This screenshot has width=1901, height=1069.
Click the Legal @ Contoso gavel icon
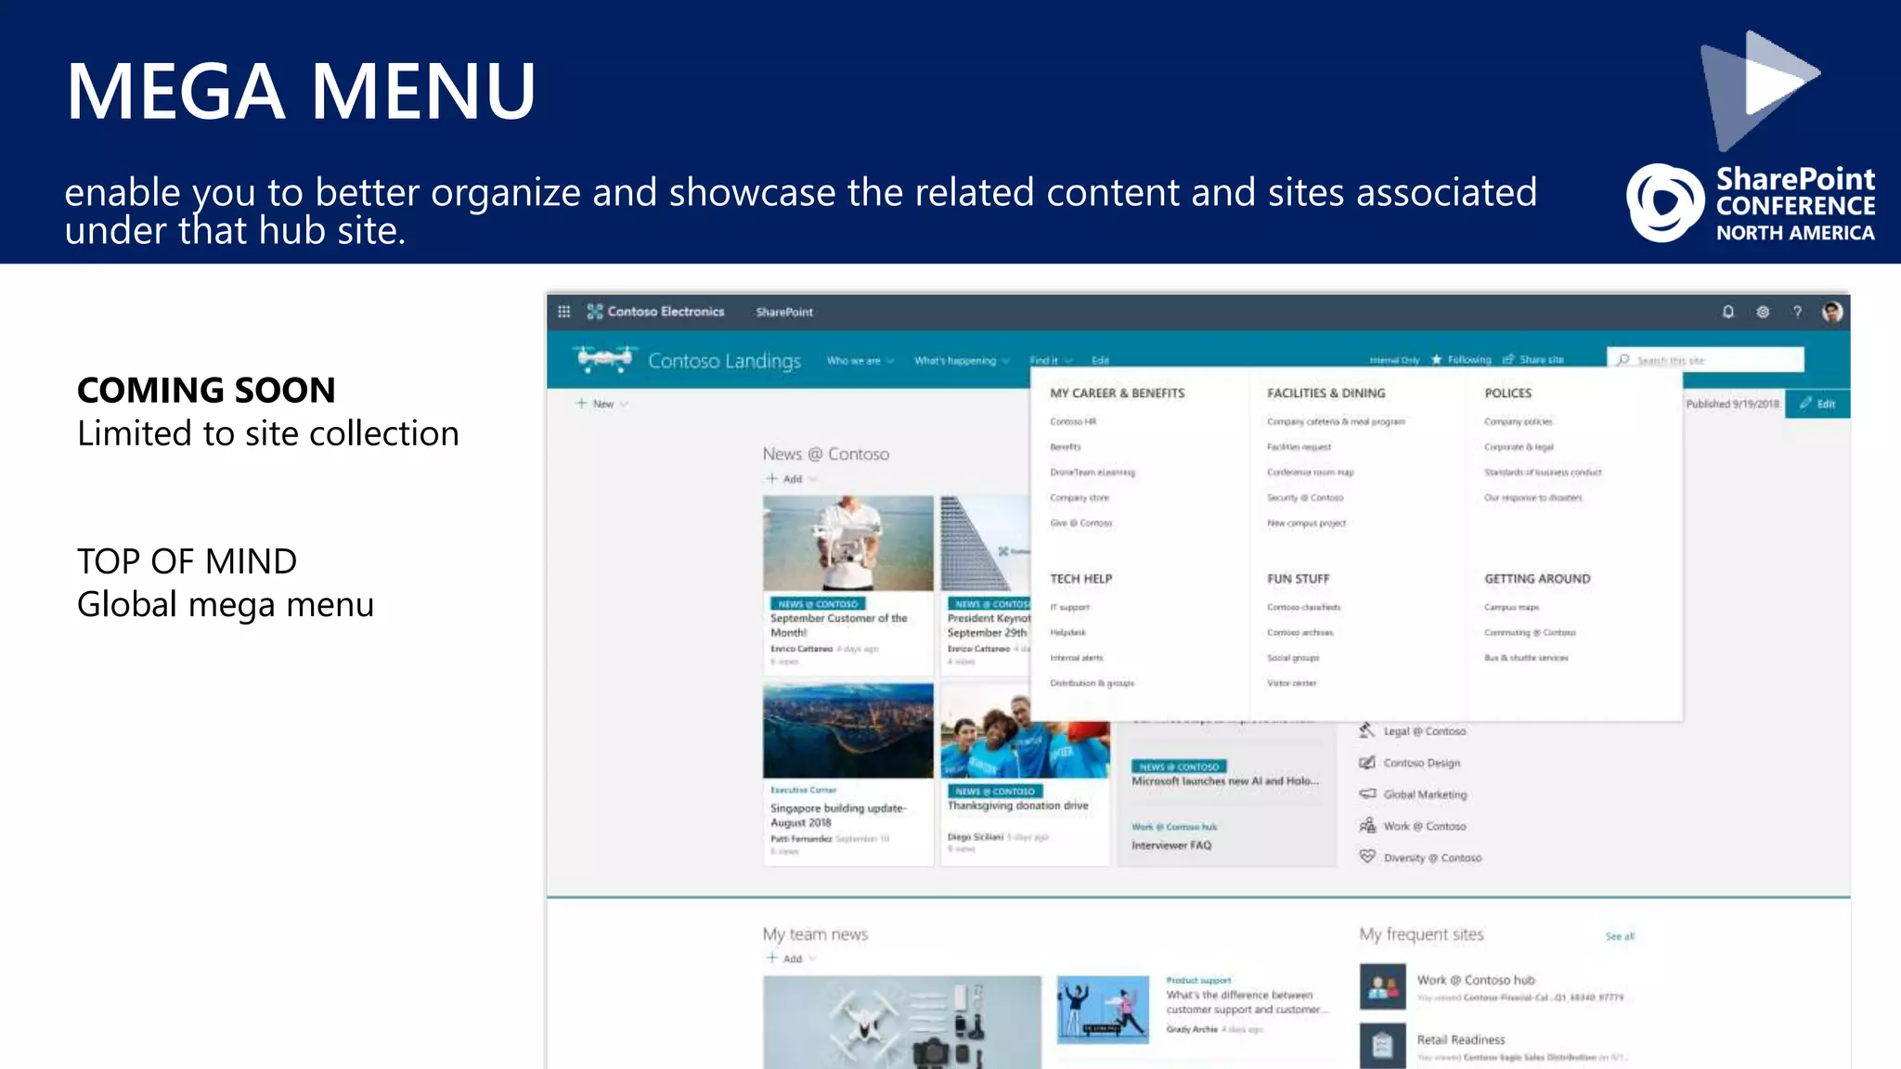click(1367, 730)
